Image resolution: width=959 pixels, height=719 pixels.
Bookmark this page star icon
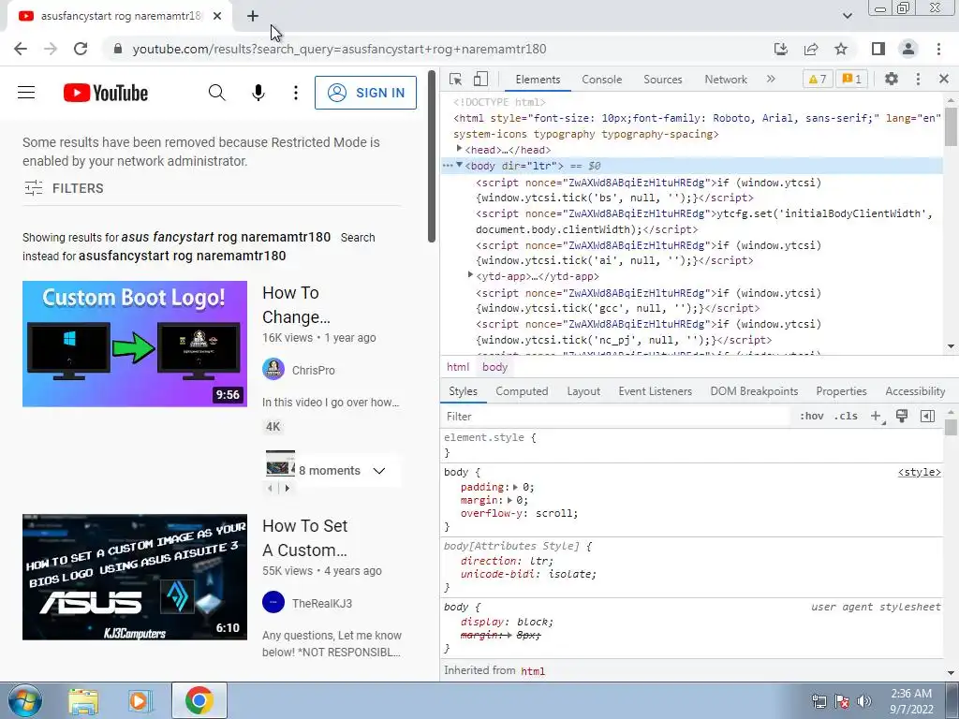point(841,49)
